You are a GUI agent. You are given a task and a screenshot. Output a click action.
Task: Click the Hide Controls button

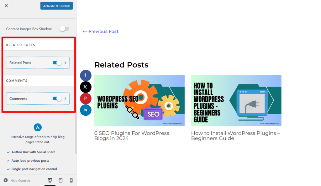click(x=17, y=180)
